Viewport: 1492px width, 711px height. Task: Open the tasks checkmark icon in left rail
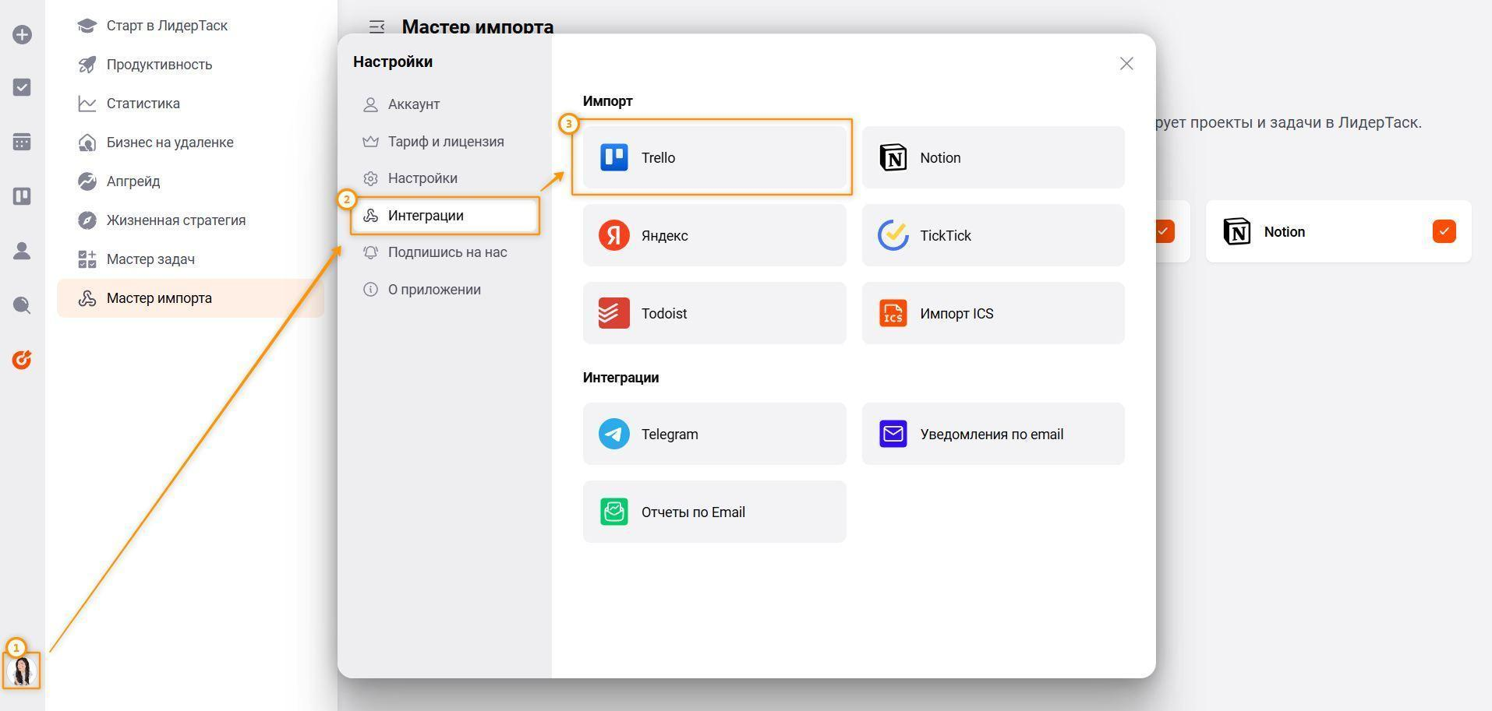tap(22, 87)
